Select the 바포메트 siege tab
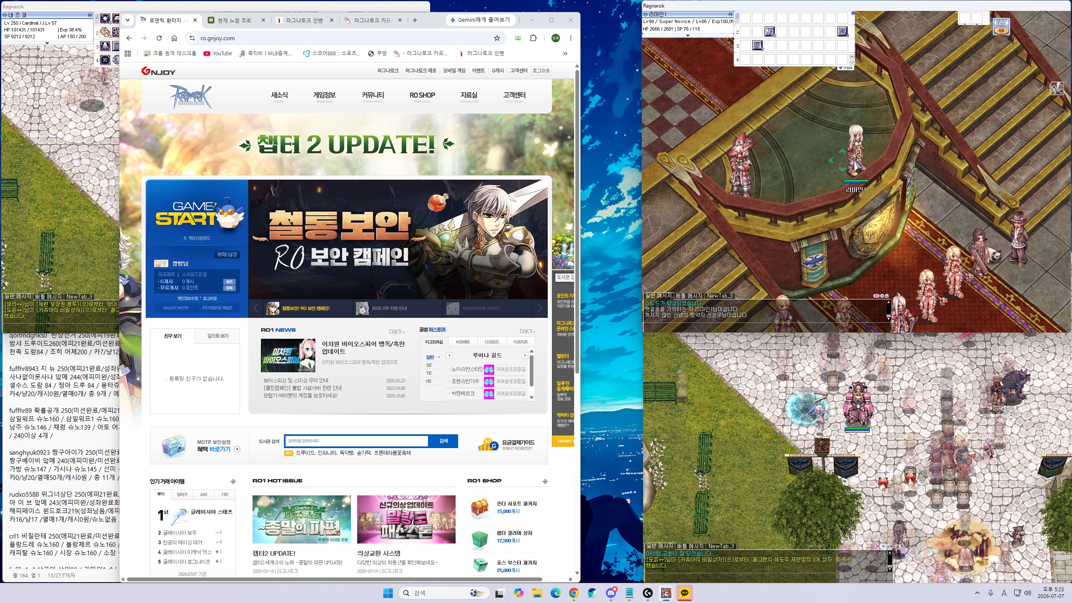 point(463,342)
